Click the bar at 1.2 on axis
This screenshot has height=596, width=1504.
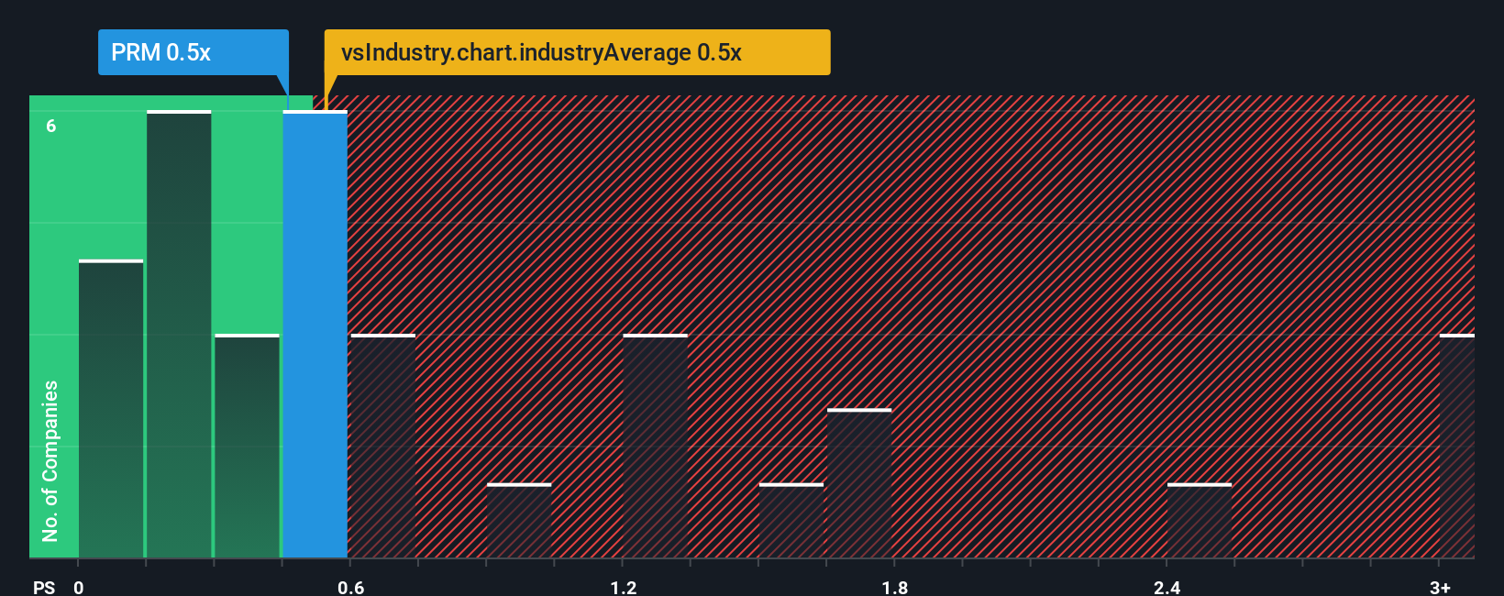(x=655, y=447)
